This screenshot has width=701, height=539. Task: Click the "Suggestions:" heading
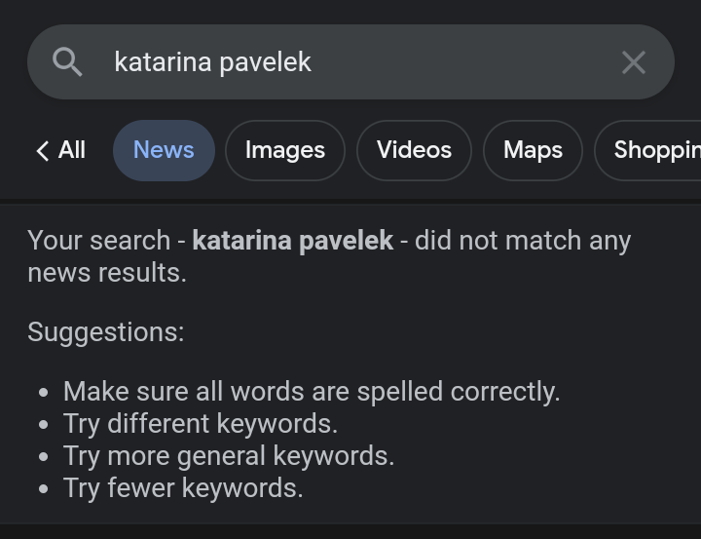click(105, 331)
